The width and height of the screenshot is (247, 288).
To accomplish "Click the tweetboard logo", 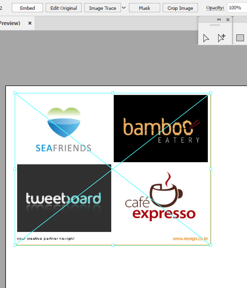I will pos(64,198).
